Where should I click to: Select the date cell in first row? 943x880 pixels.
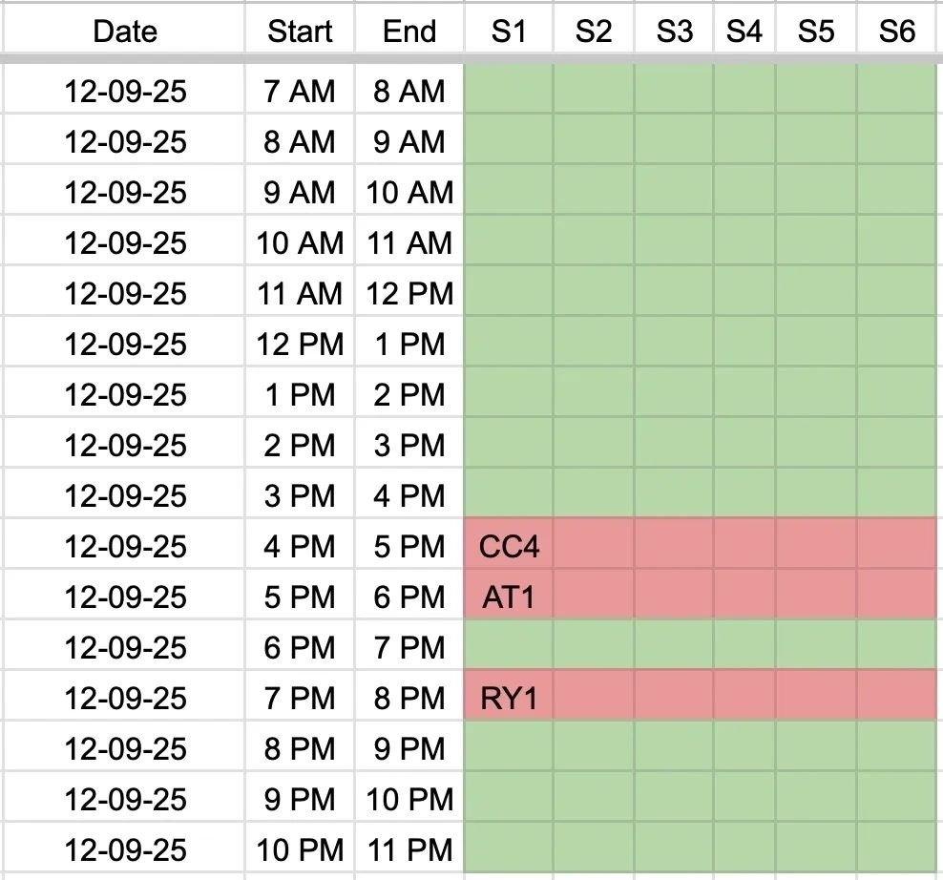pyautogui.click(x=125, y=92)
